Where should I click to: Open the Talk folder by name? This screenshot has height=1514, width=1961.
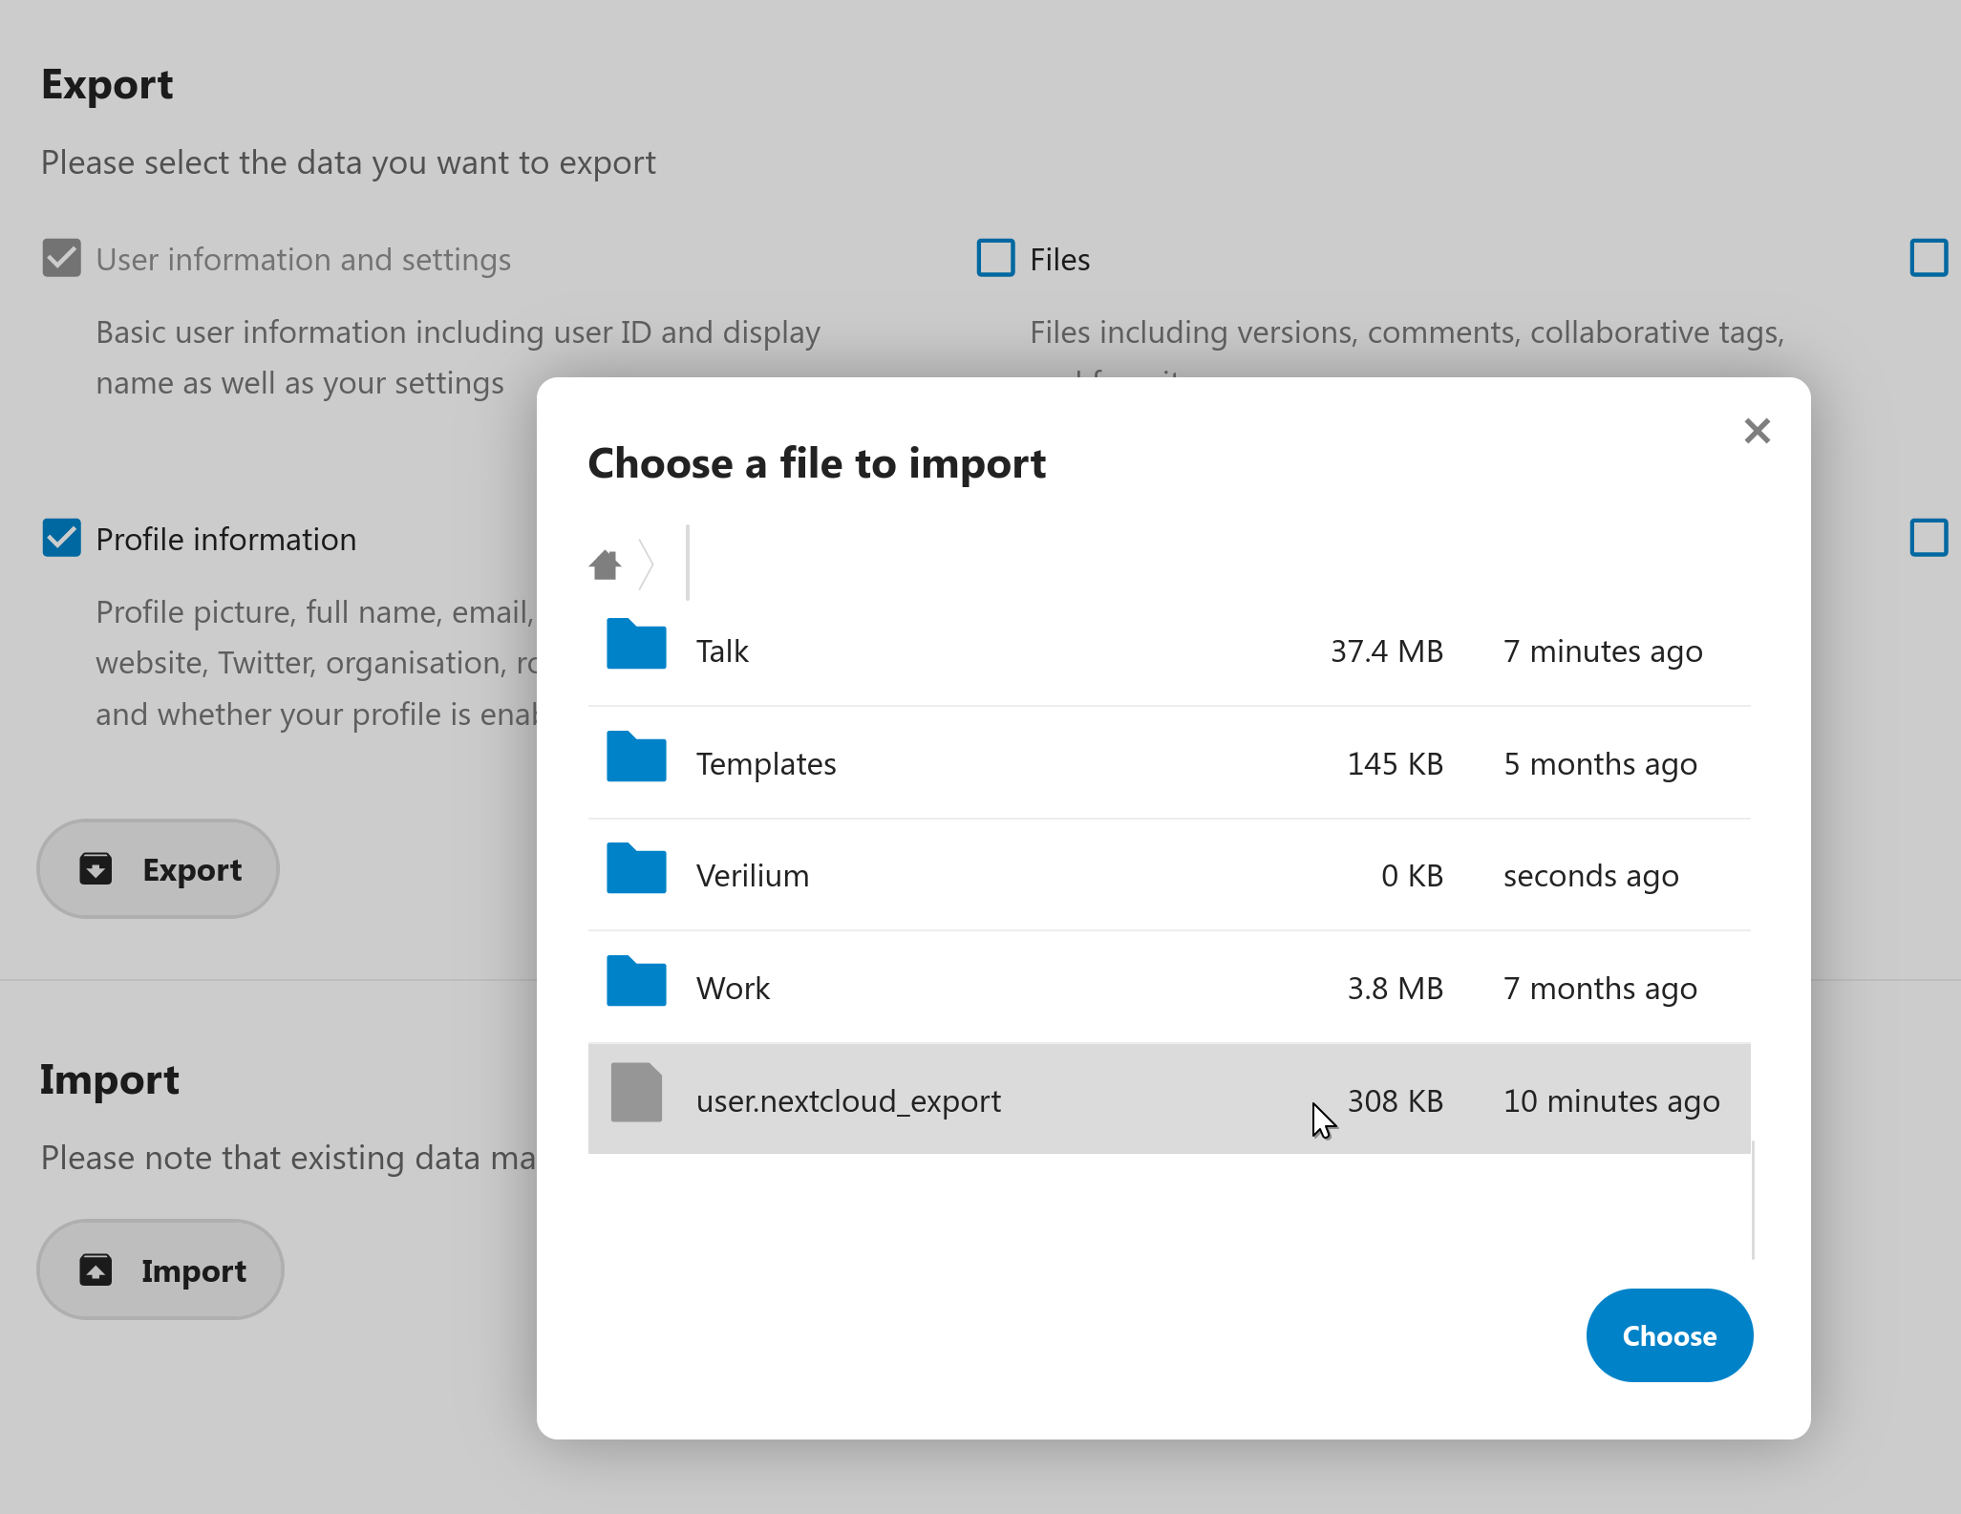point(722,651)
